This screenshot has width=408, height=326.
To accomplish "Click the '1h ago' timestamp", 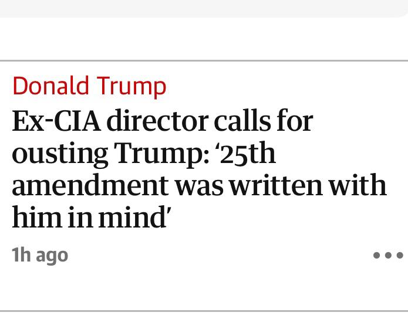I will click(x=40, y=255).
